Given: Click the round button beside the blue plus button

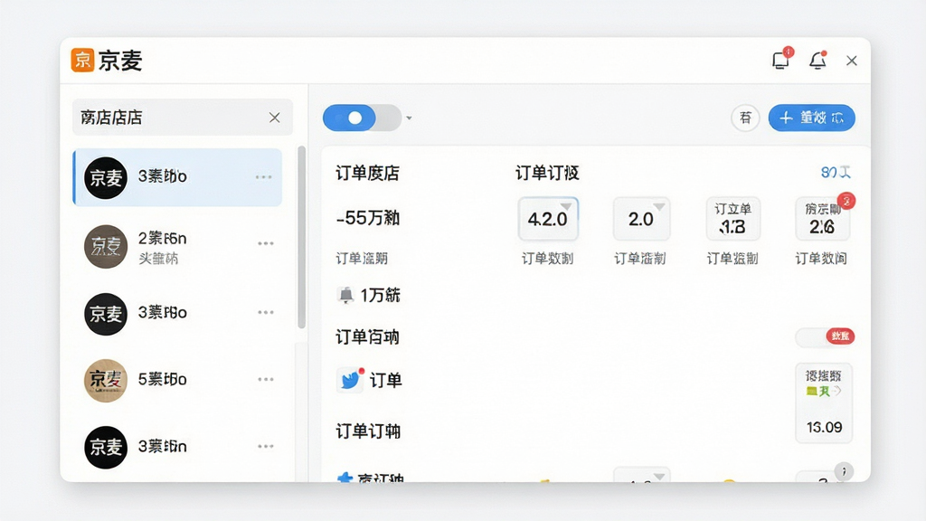Looking at the screenshot, I should point(745,118).
